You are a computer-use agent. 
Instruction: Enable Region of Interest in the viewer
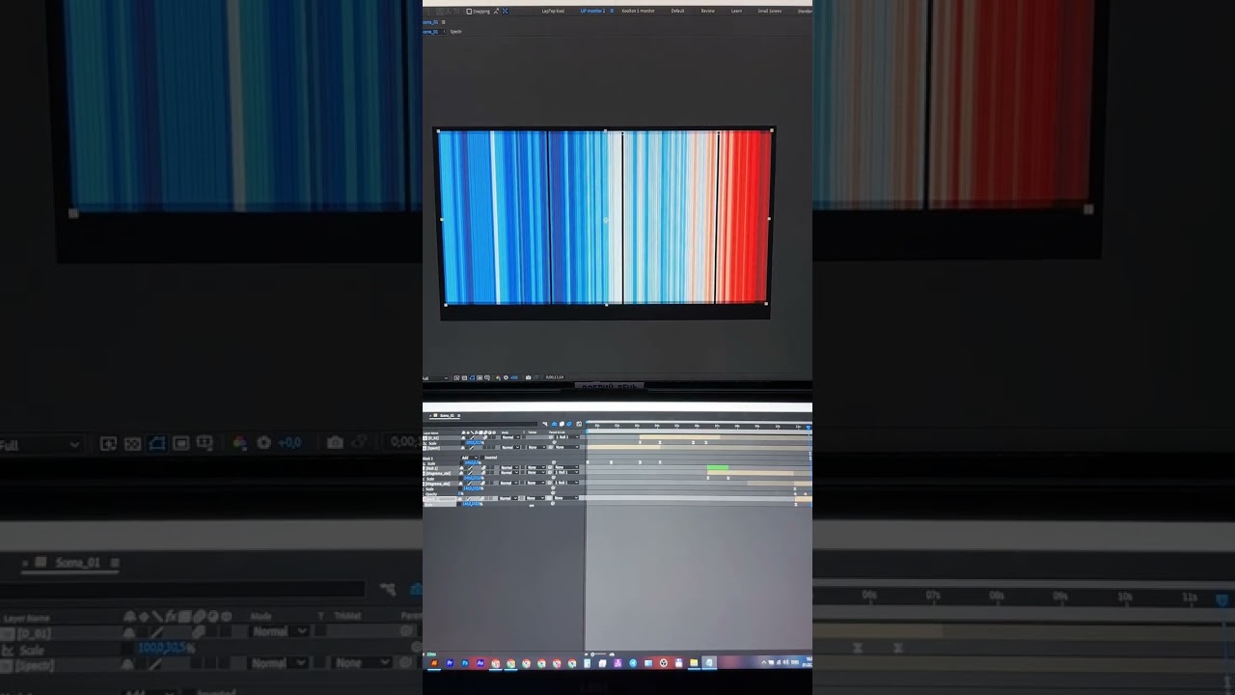[480, 377]
